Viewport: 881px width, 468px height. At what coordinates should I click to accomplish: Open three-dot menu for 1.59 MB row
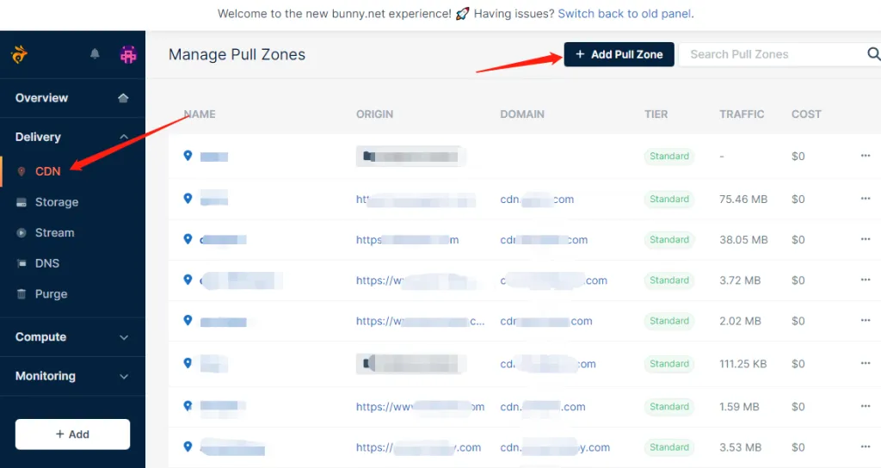point(865,406)
